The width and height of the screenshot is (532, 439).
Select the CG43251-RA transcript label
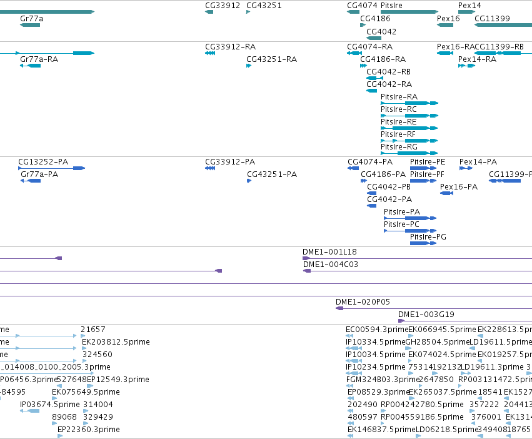272,59
